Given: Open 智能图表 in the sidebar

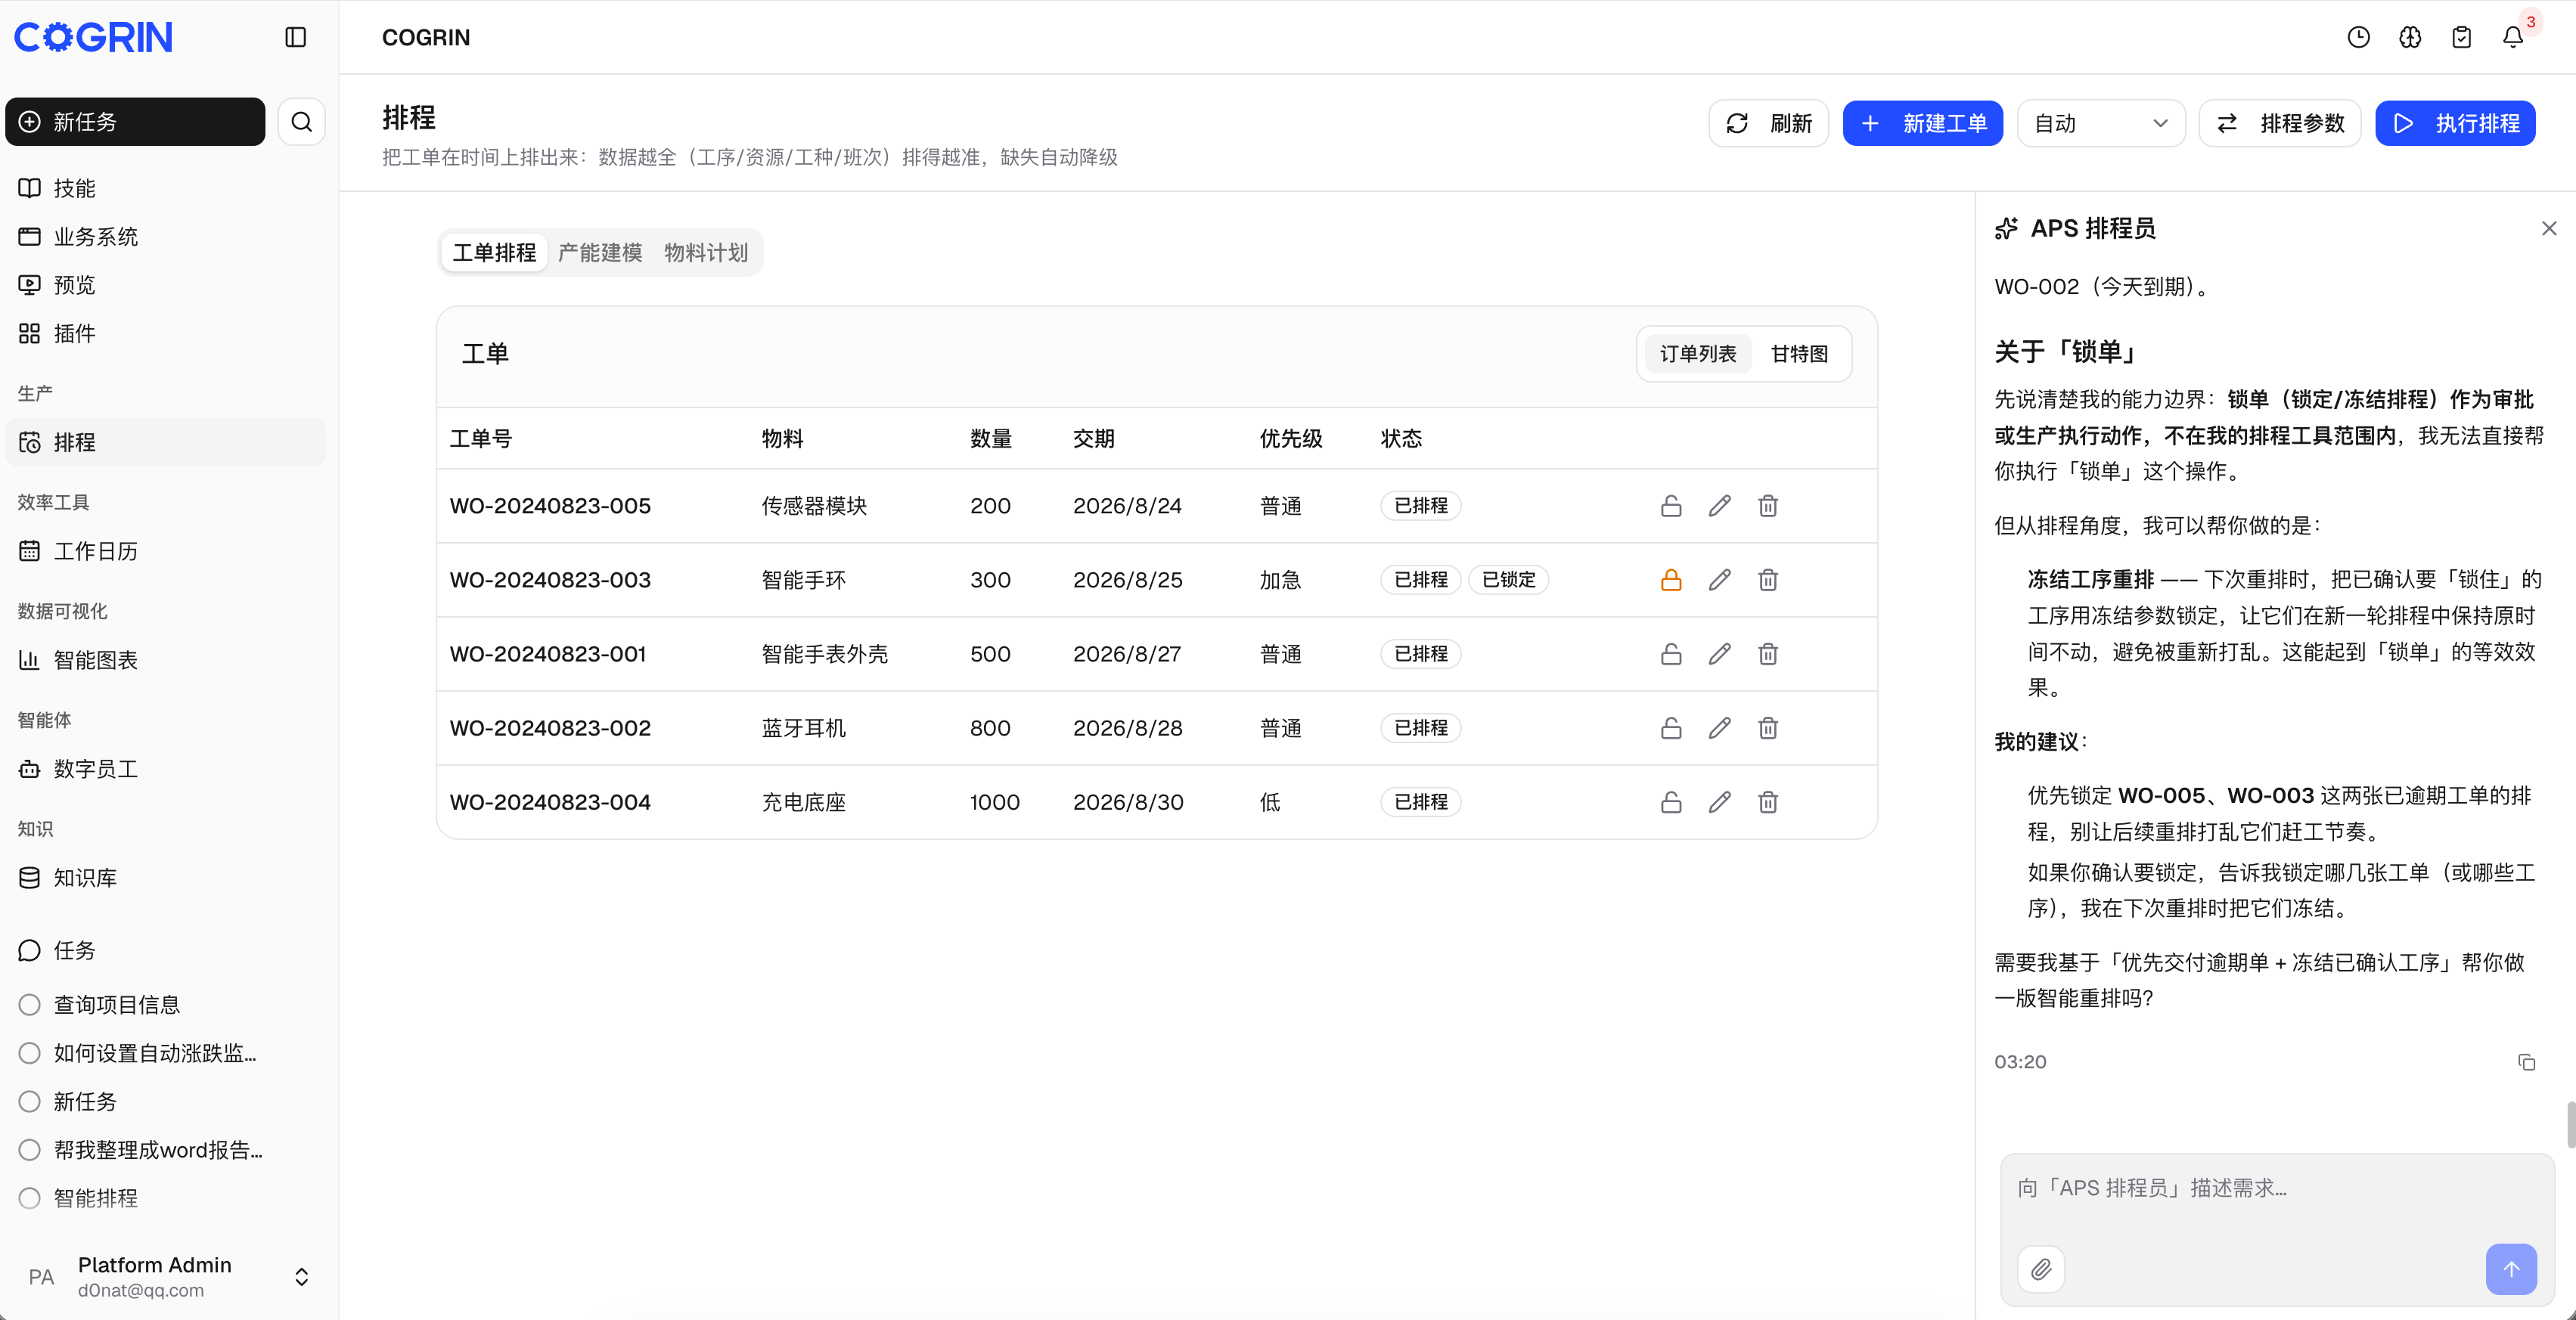Looking at the screenshot, I should 165,659.
